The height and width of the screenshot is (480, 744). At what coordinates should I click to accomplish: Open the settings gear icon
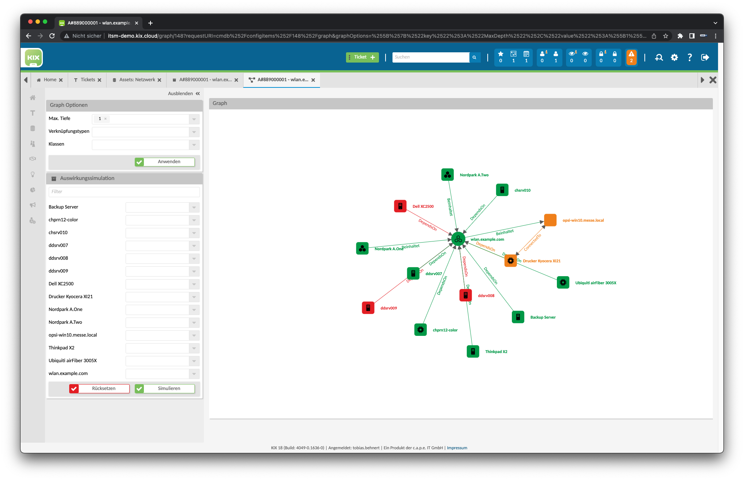click(x=674, y=57)
